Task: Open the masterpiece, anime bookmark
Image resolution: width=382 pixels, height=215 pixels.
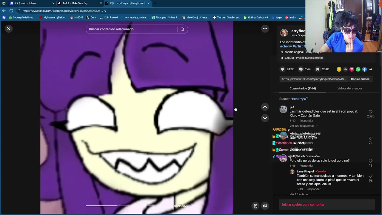Action: click(134, 18)
